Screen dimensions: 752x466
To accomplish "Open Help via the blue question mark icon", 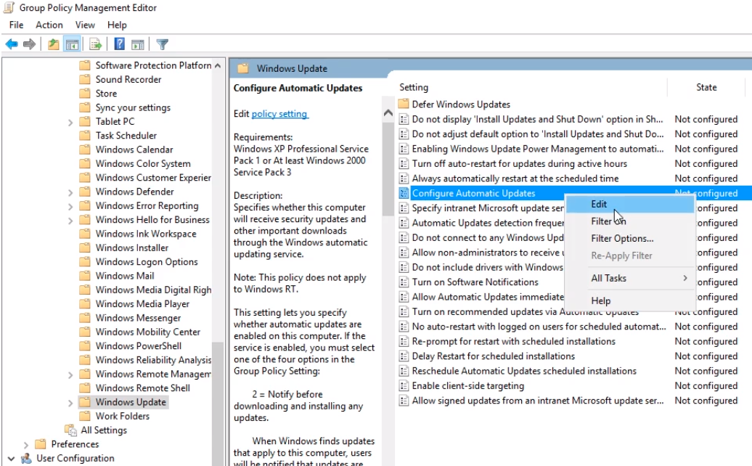I will tap(120, 44).
